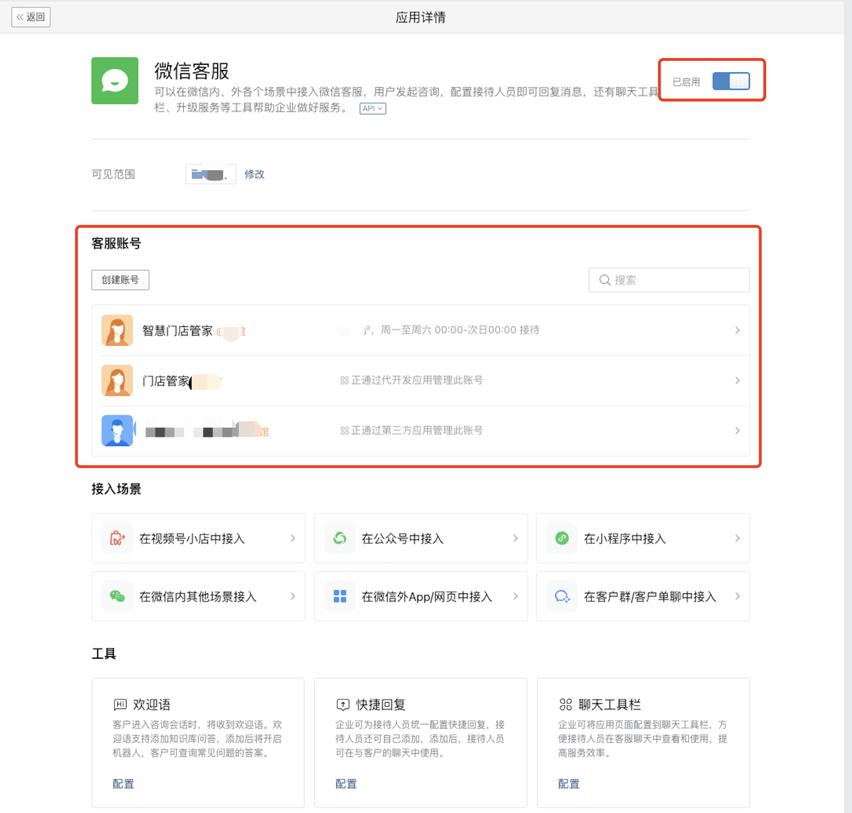Expand chevron for 在客户群/客户单聊中接入

pos(737,596)
